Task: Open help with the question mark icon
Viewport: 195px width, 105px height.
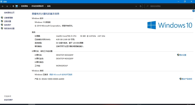Action: (193, 11)
